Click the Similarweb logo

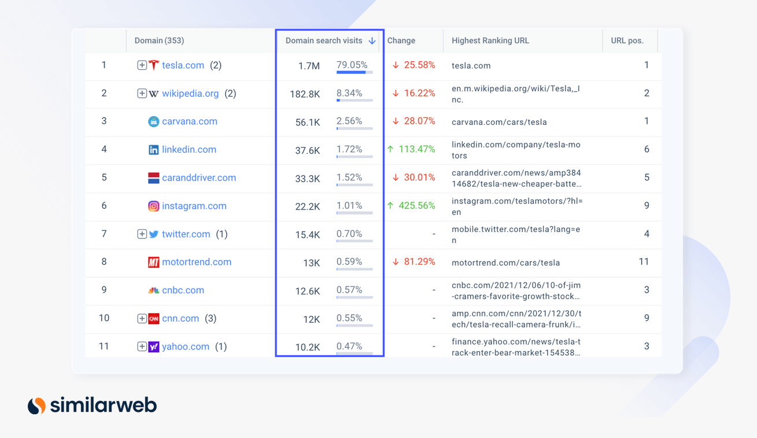92,405
